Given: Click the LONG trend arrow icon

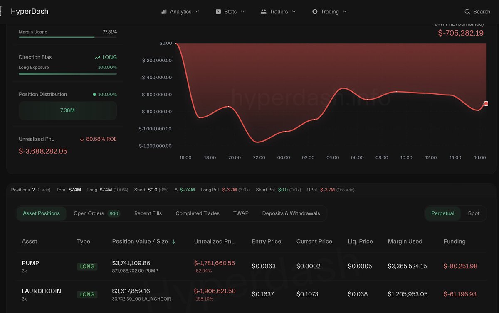Looking at the screenshot, I should (97, 57).
